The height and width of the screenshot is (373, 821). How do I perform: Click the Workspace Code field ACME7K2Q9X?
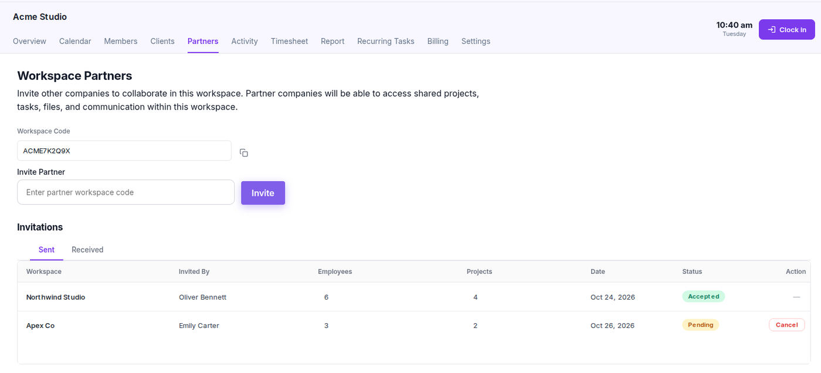coord(124,151)
